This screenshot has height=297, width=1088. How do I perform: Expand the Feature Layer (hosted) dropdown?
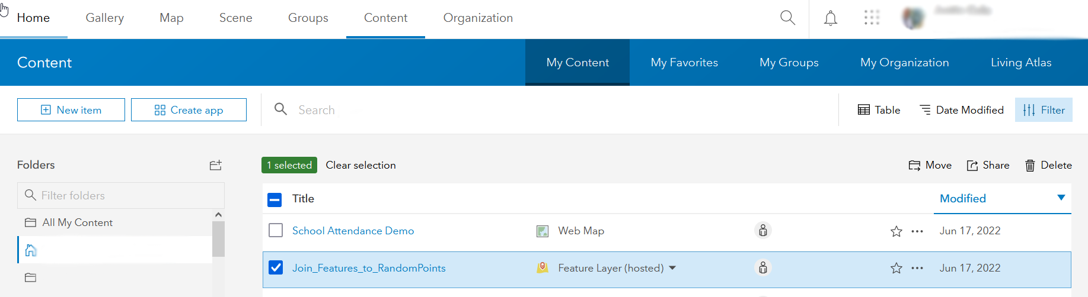(x=672, y=268)
